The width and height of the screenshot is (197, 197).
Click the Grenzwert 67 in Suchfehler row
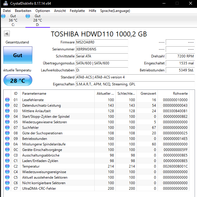(x=154, y=128)
